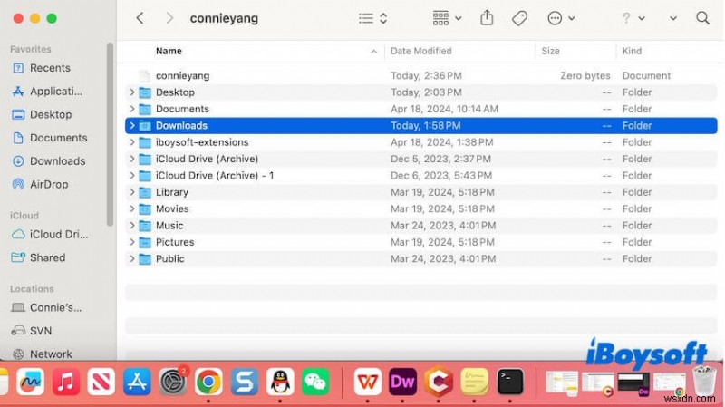Select the Library folder name
The image size is (725, 407).
172,192
